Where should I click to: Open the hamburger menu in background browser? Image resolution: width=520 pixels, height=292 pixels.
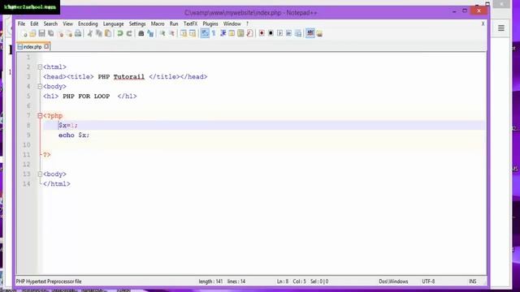tap(501, 28)
